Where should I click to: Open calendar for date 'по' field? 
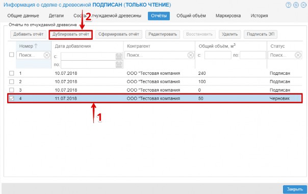[x=119, y=65]
